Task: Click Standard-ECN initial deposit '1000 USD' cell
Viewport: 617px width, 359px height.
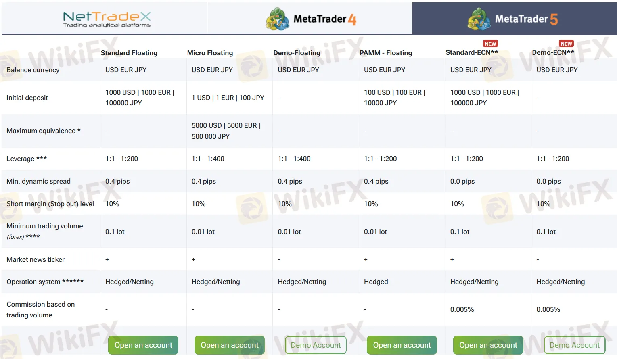Action: (485, 98)
